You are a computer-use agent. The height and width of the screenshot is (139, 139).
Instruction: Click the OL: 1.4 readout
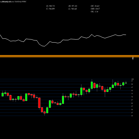click(94, 12)
